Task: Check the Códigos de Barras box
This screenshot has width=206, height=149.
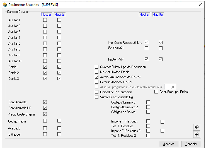Action: 148,112
